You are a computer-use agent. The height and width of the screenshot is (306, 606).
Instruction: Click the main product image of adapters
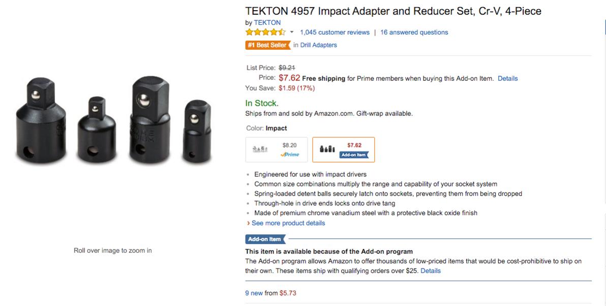114,120
